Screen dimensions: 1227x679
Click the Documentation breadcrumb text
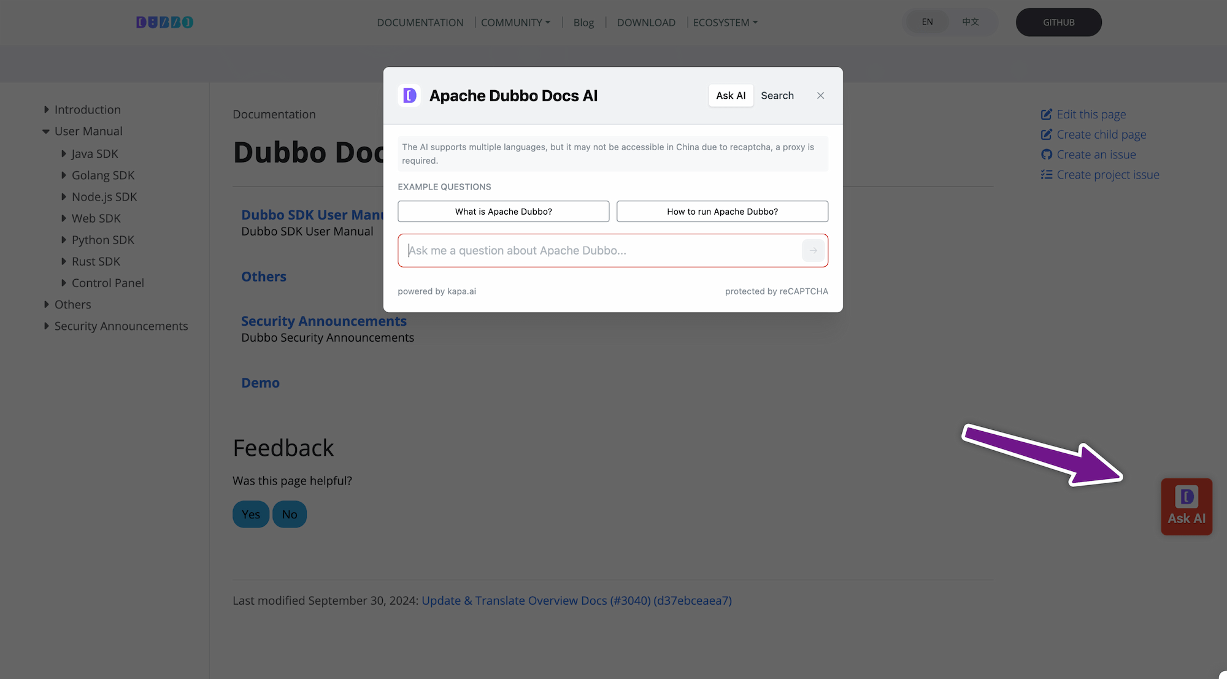pos(274,115)
